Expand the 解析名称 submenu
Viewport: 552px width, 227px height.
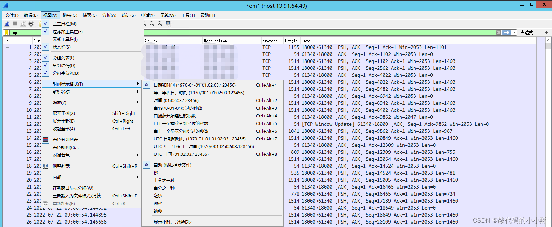(91, 92)
